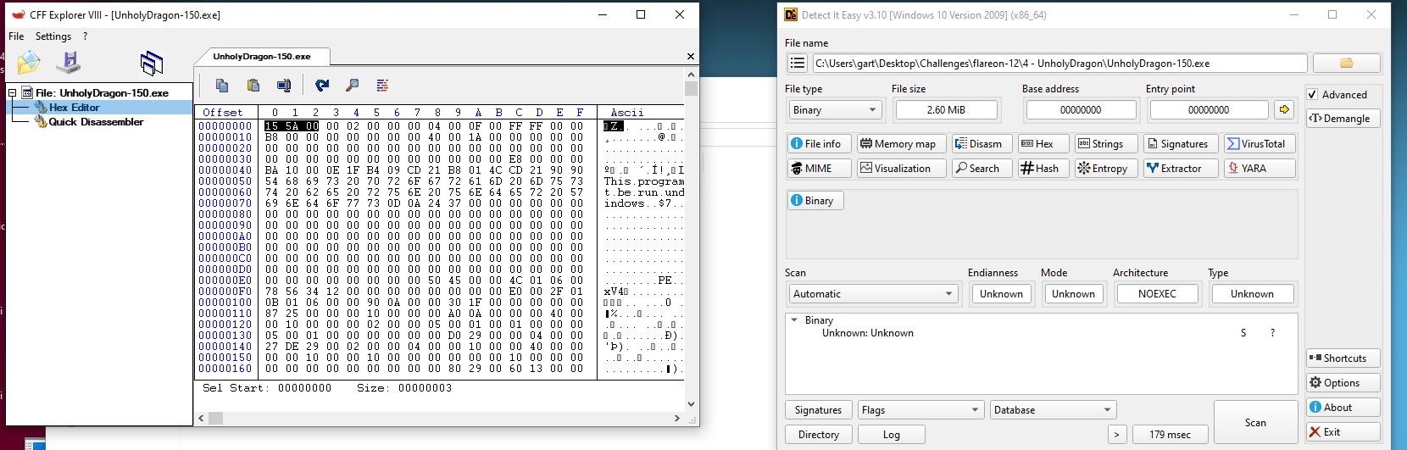
Task: Open the Strings tool
Action: (1103, 143)
